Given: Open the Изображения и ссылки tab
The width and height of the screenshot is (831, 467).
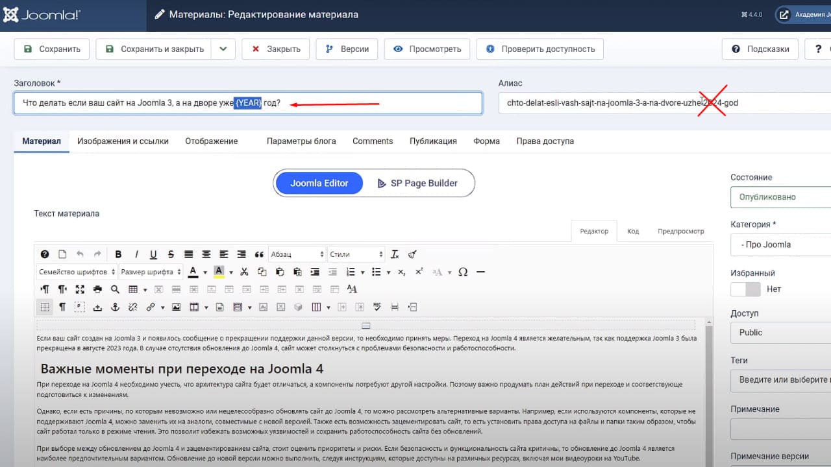Looking at the screenshot, I should (x=123, y=141).
